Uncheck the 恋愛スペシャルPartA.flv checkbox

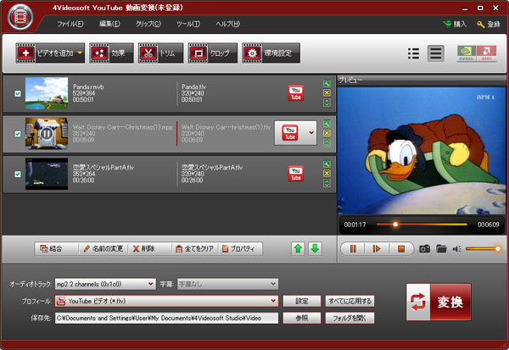coord(18,175)
